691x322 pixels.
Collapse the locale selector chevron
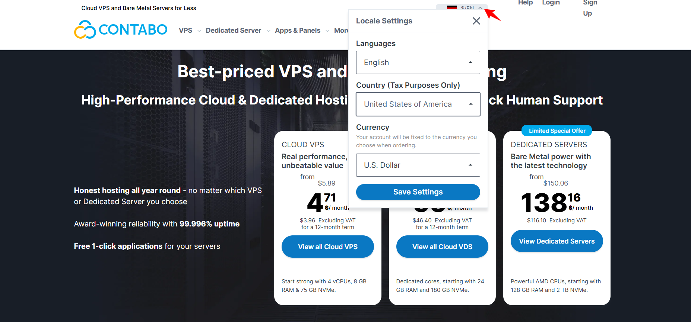point(481,8)
